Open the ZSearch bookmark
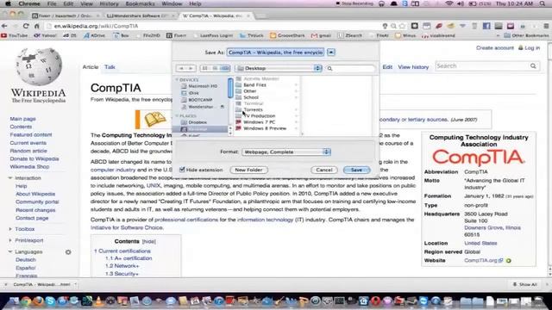The image size is (552, 310). pyautogui.click(x=350, y=35)
